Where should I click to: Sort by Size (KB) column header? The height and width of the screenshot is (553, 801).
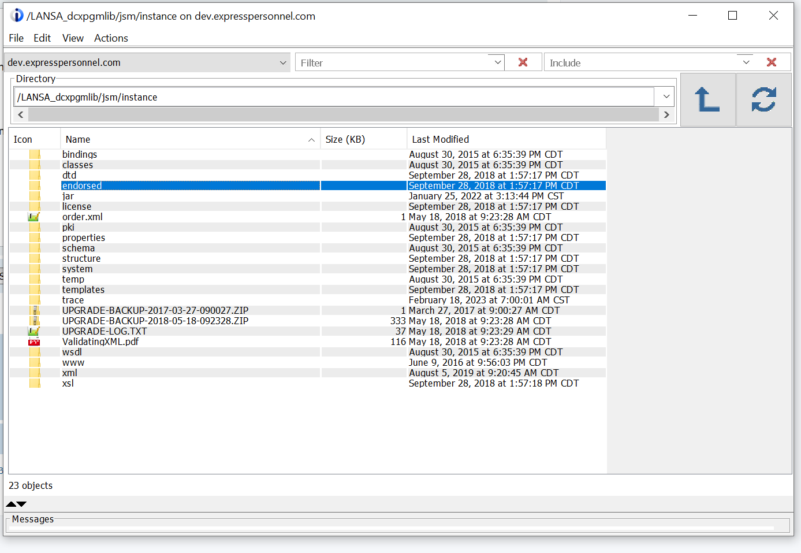pos(345,139)
